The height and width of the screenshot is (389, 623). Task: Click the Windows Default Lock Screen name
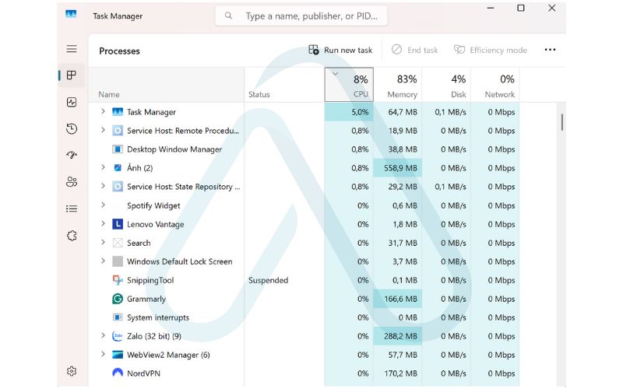click(180, 261)
